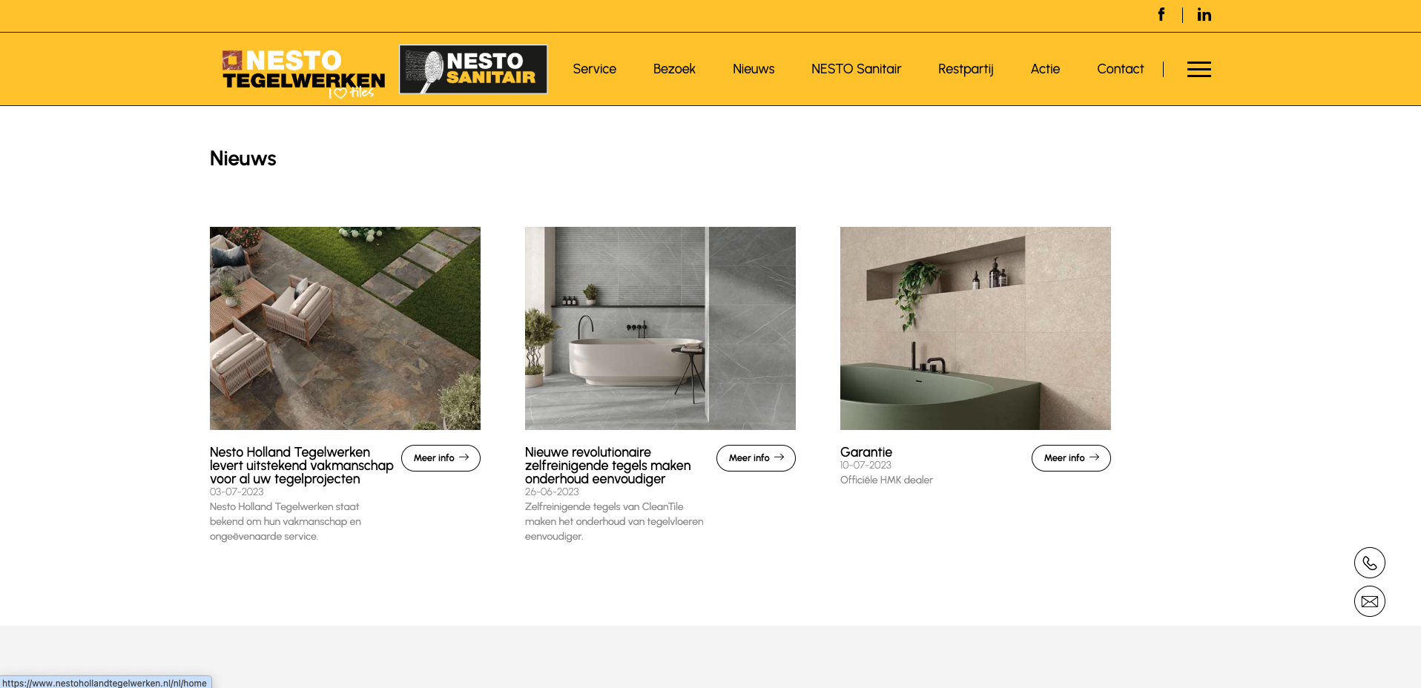Open the grey bathroom bathtub thumbnail
The image size is (1421, 688).
(660, 328)
